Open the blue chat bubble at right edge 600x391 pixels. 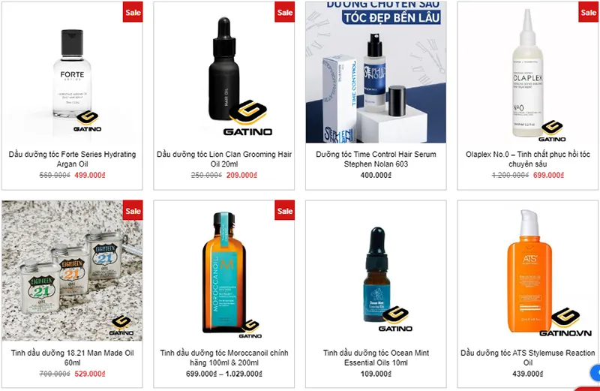pos(595,372)
